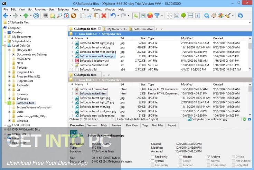Open the Tabsets menu
The image size is (254, 170).
point(97,10)
